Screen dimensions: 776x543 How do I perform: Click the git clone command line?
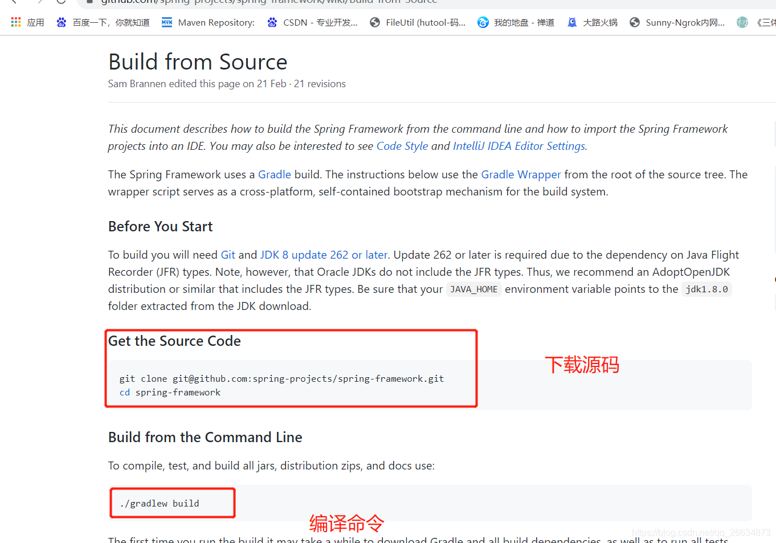[x=281, y=378]
